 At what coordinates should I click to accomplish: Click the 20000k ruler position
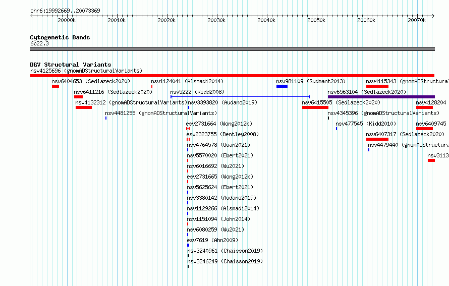point(67,20)
